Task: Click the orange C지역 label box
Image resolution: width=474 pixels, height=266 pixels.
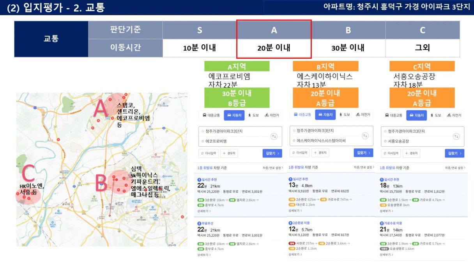Action: [422, 66]
